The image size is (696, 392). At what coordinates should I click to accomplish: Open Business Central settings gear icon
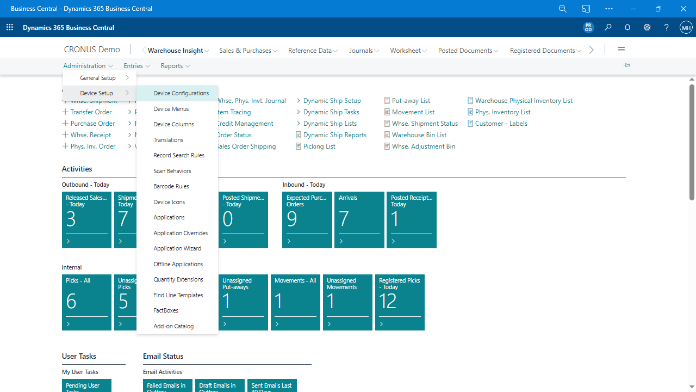pos(647,27)
